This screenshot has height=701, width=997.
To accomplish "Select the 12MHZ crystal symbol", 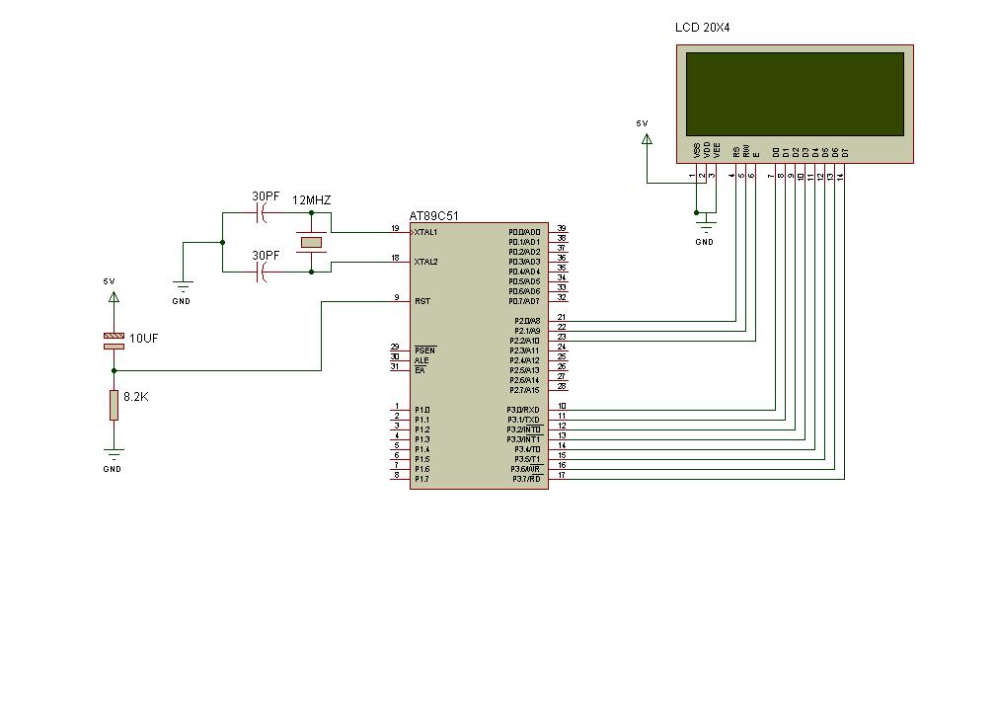I will point(311,242).
